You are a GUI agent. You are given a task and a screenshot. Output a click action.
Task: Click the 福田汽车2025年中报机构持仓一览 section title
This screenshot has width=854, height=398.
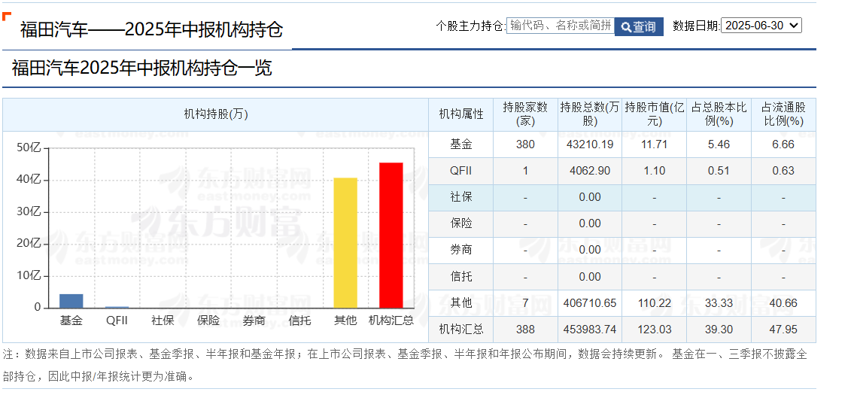(141, 68)
